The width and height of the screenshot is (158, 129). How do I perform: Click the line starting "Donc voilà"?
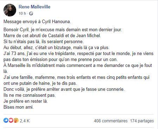64,89
